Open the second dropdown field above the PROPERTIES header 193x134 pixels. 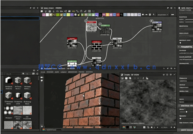pyautogui.click(x=186, y=36)
